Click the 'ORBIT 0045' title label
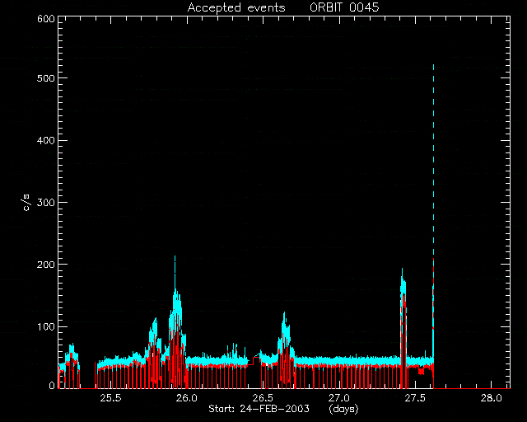Image resolution: width=527 pixels, height=422 pixels. (344, 7)
